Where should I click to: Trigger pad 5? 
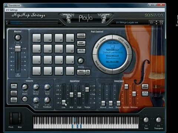37,60
